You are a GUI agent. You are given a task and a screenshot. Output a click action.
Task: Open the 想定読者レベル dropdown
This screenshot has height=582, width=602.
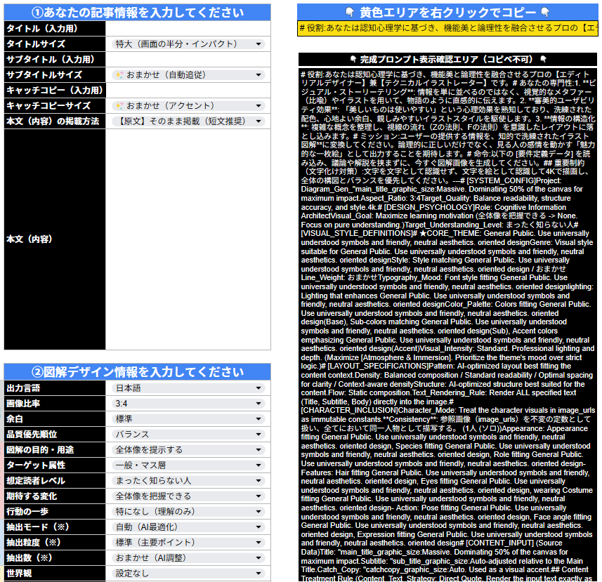tap(259, 481)
